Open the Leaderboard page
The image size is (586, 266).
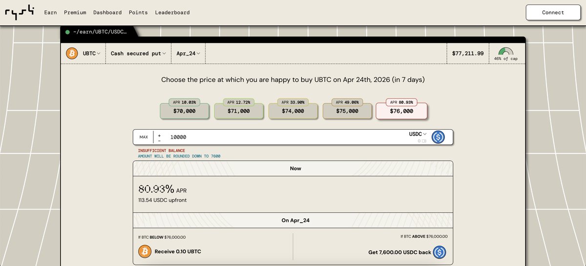[172, 13]
